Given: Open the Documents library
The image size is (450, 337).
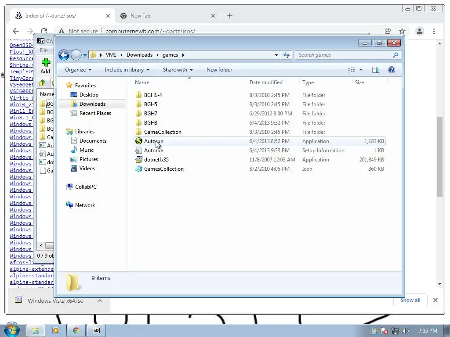Looking at the screenshot, I should click(x=93, y=141).
